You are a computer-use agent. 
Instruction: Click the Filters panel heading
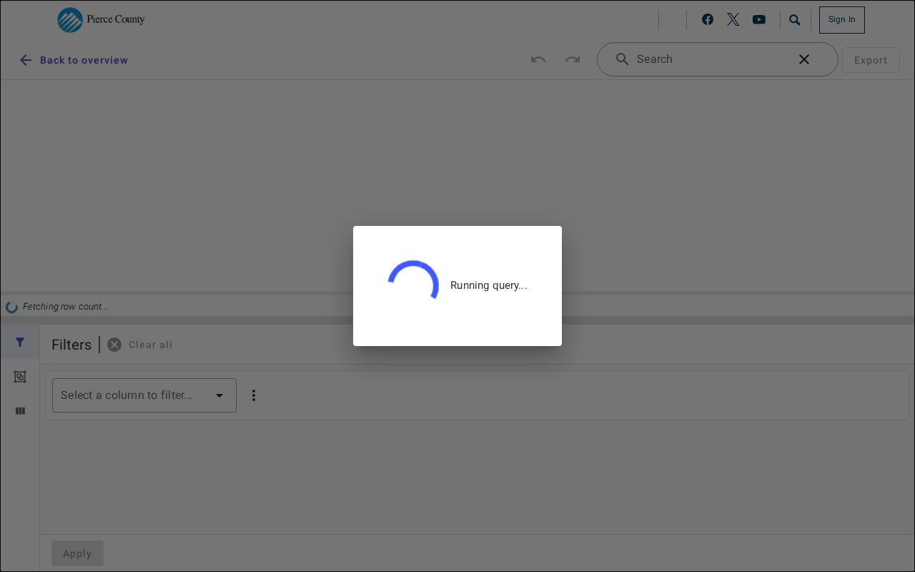71,345
